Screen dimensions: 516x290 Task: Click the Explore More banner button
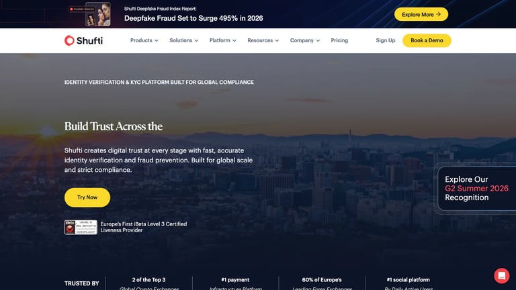421,14
